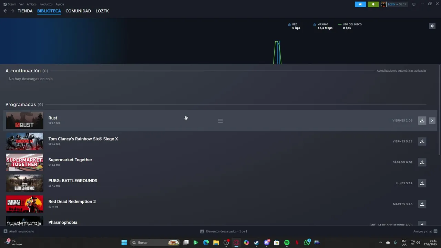441x248 pixels.
Task: Download Rainbow Six Siege X update now
Action: [422, 141]
